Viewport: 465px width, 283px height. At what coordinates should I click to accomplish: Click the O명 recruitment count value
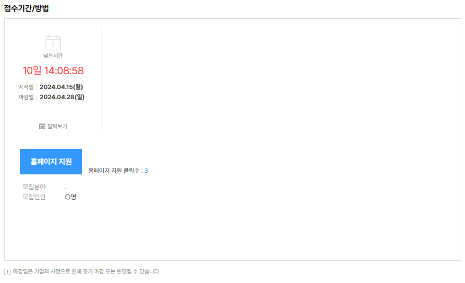coord(70,197)
